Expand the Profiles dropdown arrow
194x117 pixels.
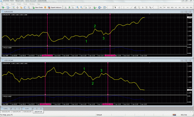click(x=10, y=7)
